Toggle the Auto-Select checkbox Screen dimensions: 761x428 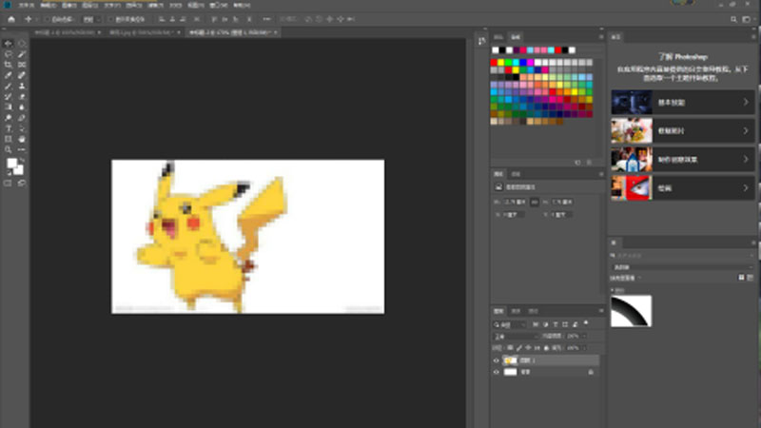click(47, 19)
